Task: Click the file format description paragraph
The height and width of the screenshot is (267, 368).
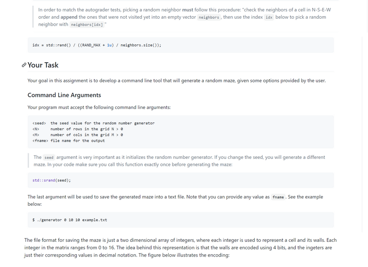Action: tap(181, 248)
